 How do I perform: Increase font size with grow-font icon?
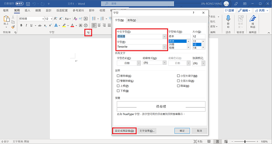tap(56, 18)
